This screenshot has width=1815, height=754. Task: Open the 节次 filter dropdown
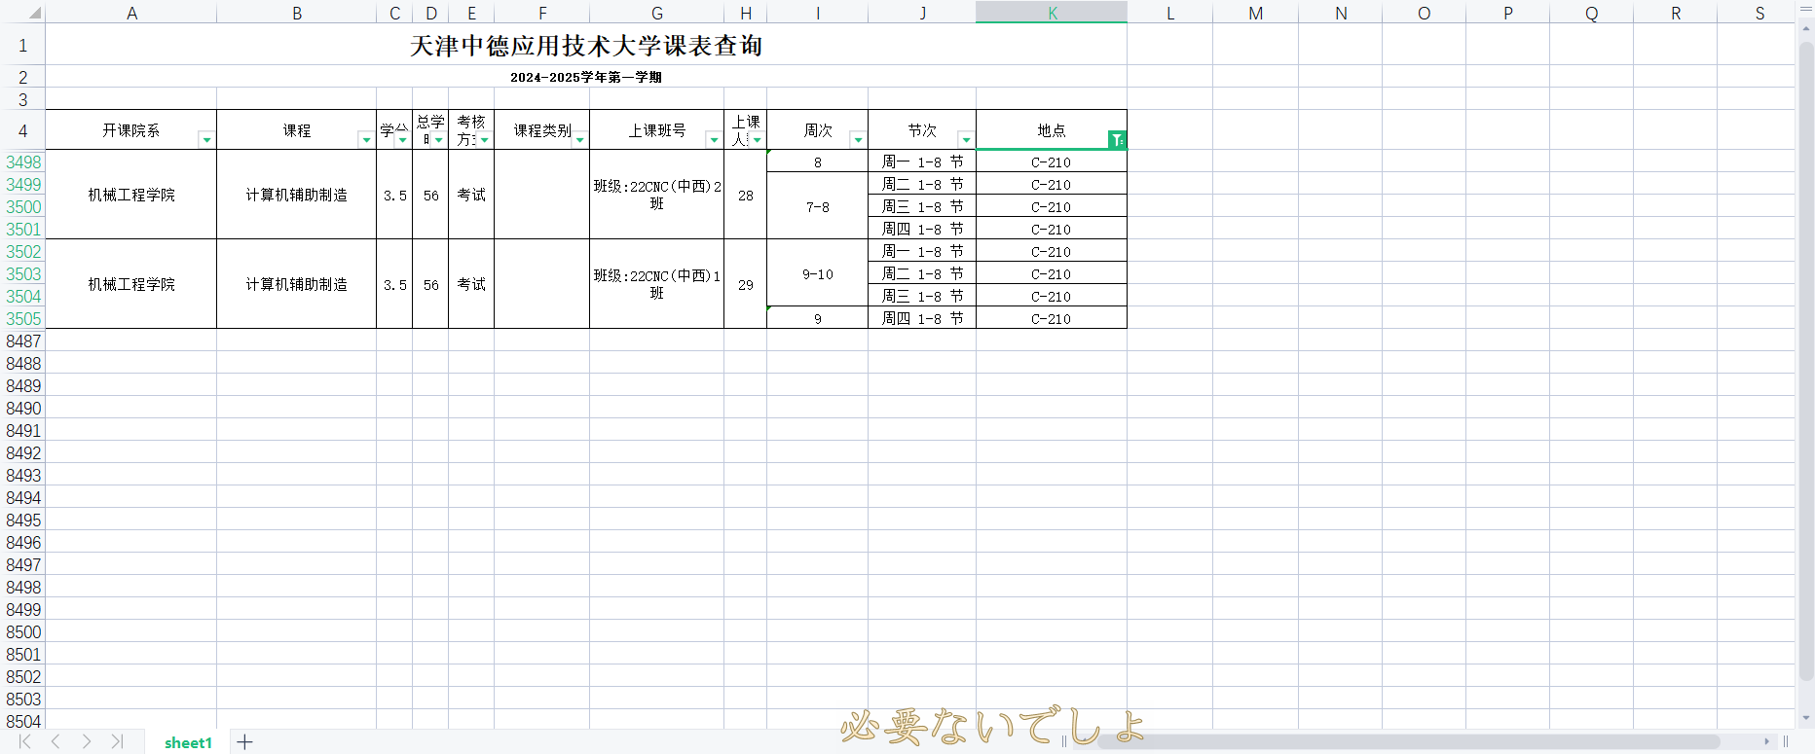[x=966, y=140]
